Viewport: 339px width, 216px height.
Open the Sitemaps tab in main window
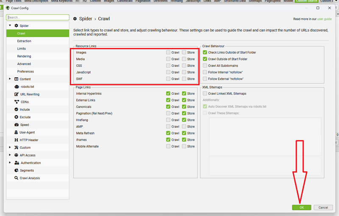point(255,1)
